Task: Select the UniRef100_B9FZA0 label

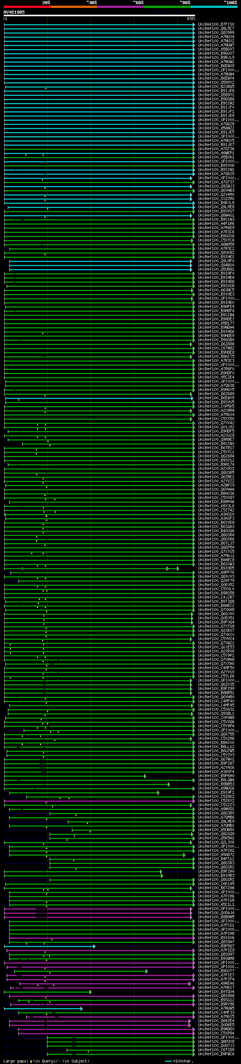Action: pos(216,871)
